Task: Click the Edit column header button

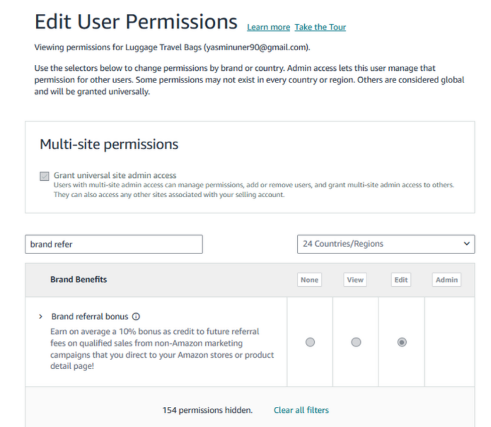Action: point(401,280)
